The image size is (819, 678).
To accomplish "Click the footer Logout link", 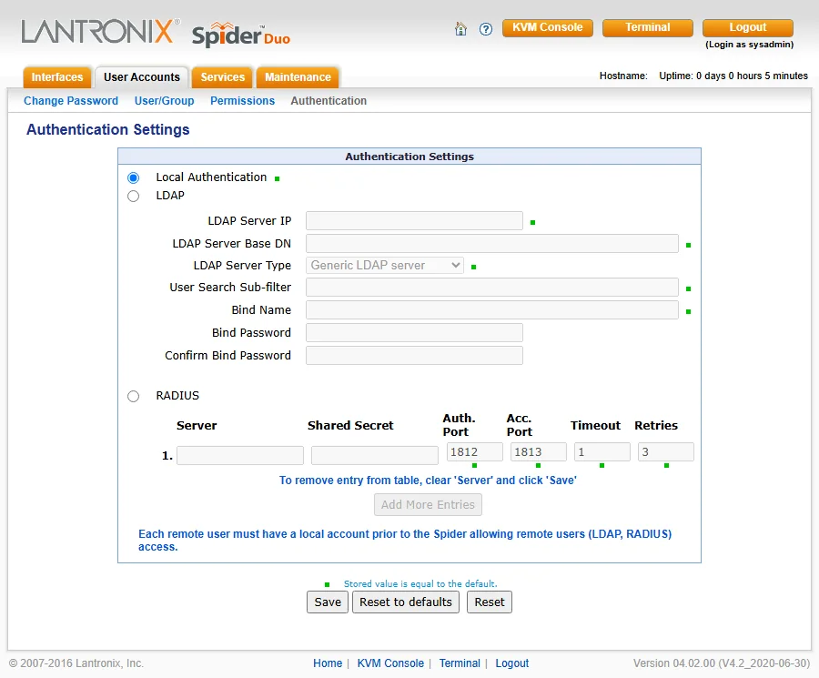I will point(511,663).
